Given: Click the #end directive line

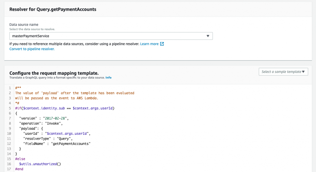Looking at the screenshot, I should coord(19,169).
